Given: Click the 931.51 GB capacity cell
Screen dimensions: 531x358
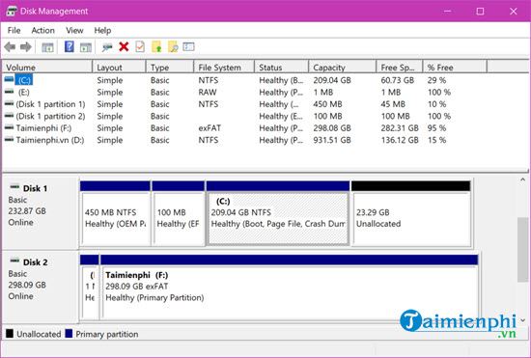Looking at the screenshot, I should [x=332, y=140].
